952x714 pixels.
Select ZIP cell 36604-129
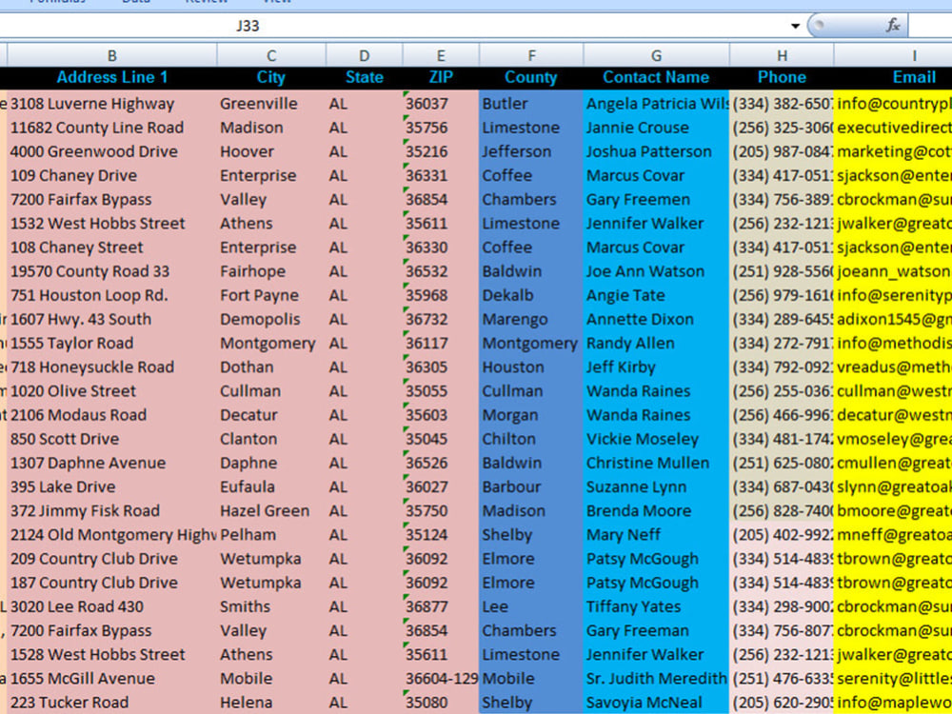pyautogui.click(x=441, y=679)
